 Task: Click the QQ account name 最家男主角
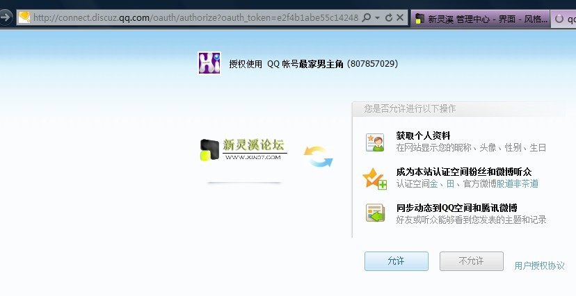coord(321,64)
